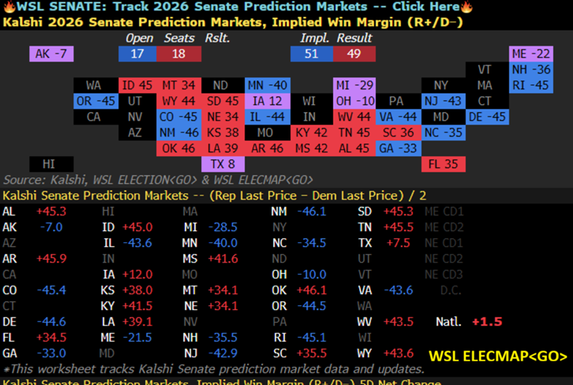Select the WV 44 red tile
The height and width of the screenshot is (385, 573).
click(354, 117)
